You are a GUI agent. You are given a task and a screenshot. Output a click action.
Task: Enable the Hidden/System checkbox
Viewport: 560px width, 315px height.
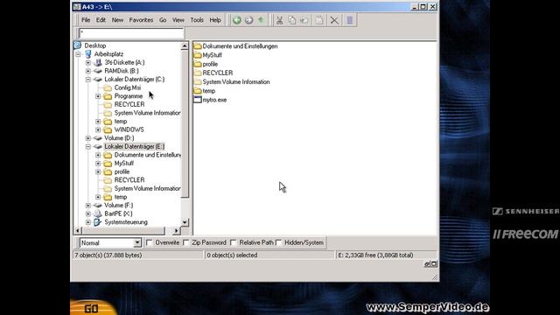278,242
